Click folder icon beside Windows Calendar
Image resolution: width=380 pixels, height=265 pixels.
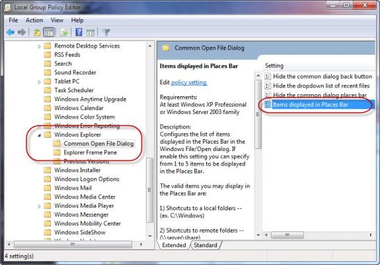48,108
